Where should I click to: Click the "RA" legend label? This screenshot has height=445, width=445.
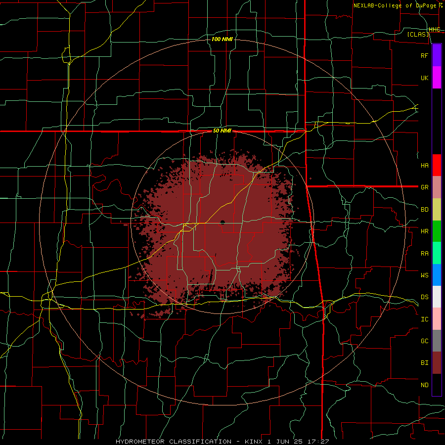(x=424, y=254)
